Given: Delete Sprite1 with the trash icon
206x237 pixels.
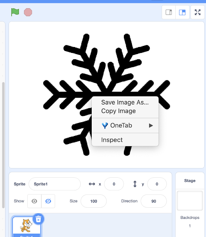Looking at the screenshot, I should [x=38, y=219].
